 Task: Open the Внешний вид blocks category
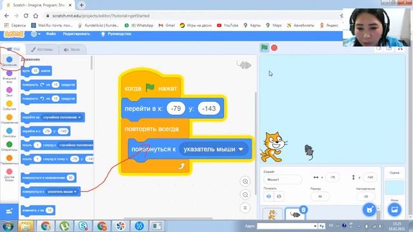[9, 76]
